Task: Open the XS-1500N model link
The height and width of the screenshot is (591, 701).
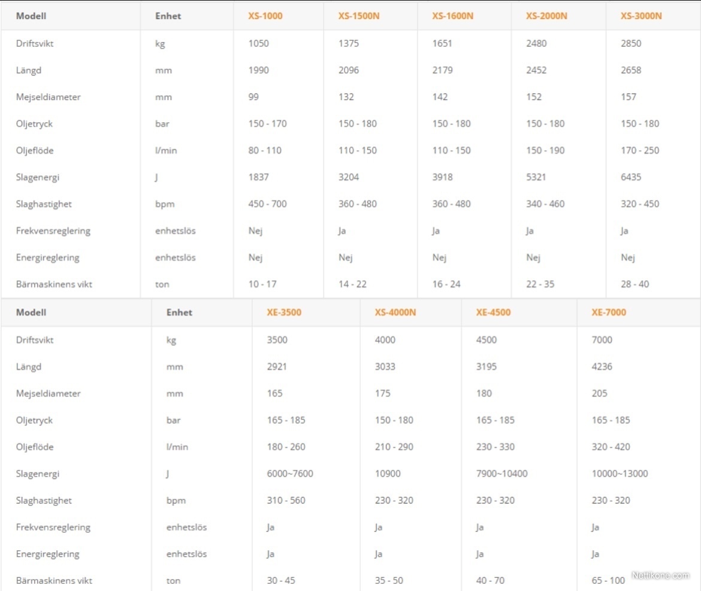Action: click(x=358, y=16)
